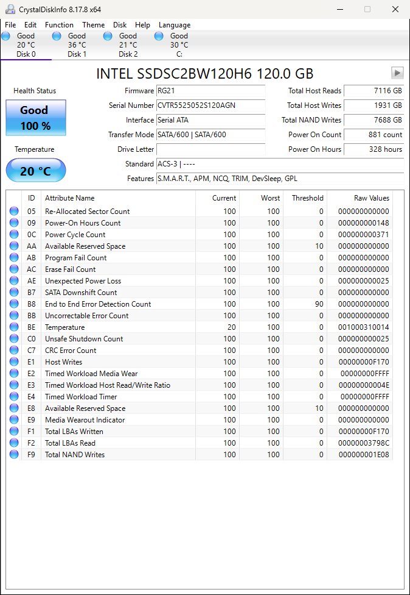Open the Disk menu
The image size is (410, 595).
[120, 24]
